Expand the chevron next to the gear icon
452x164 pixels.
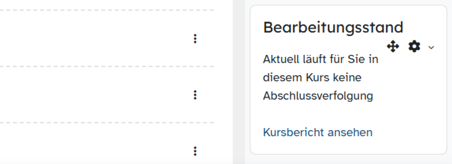point(431,47)
